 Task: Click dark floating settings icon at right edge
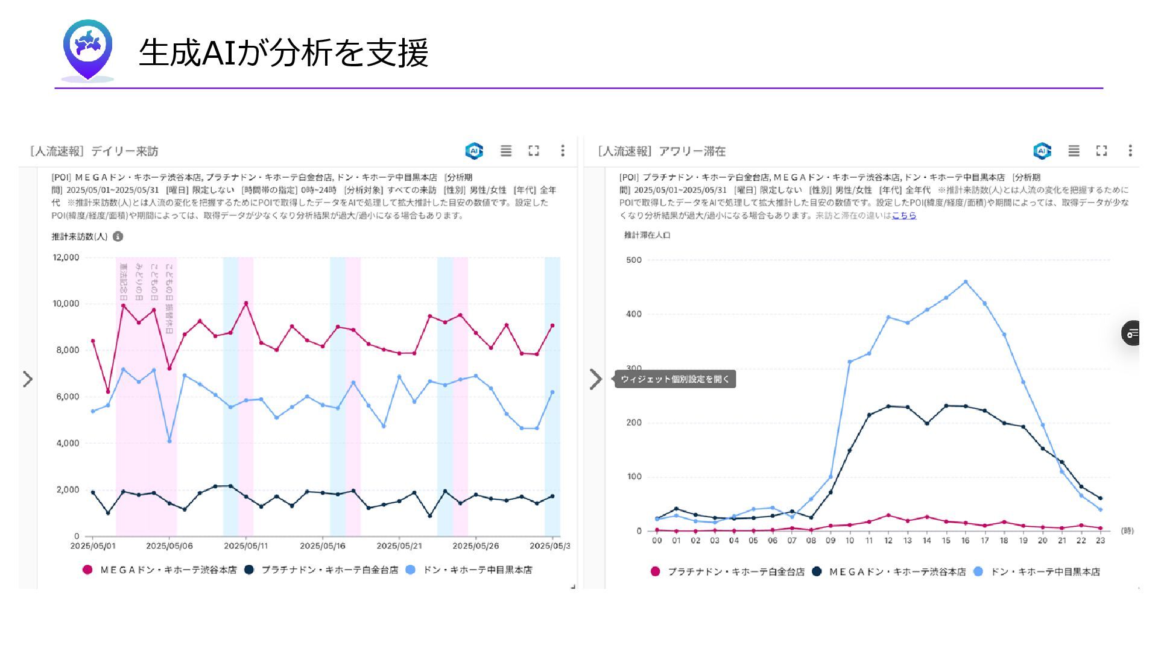1131,333
